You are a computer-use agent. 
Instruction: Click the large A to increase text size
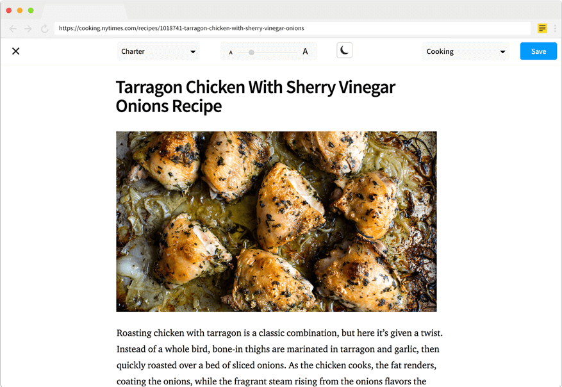click(305, 51)
